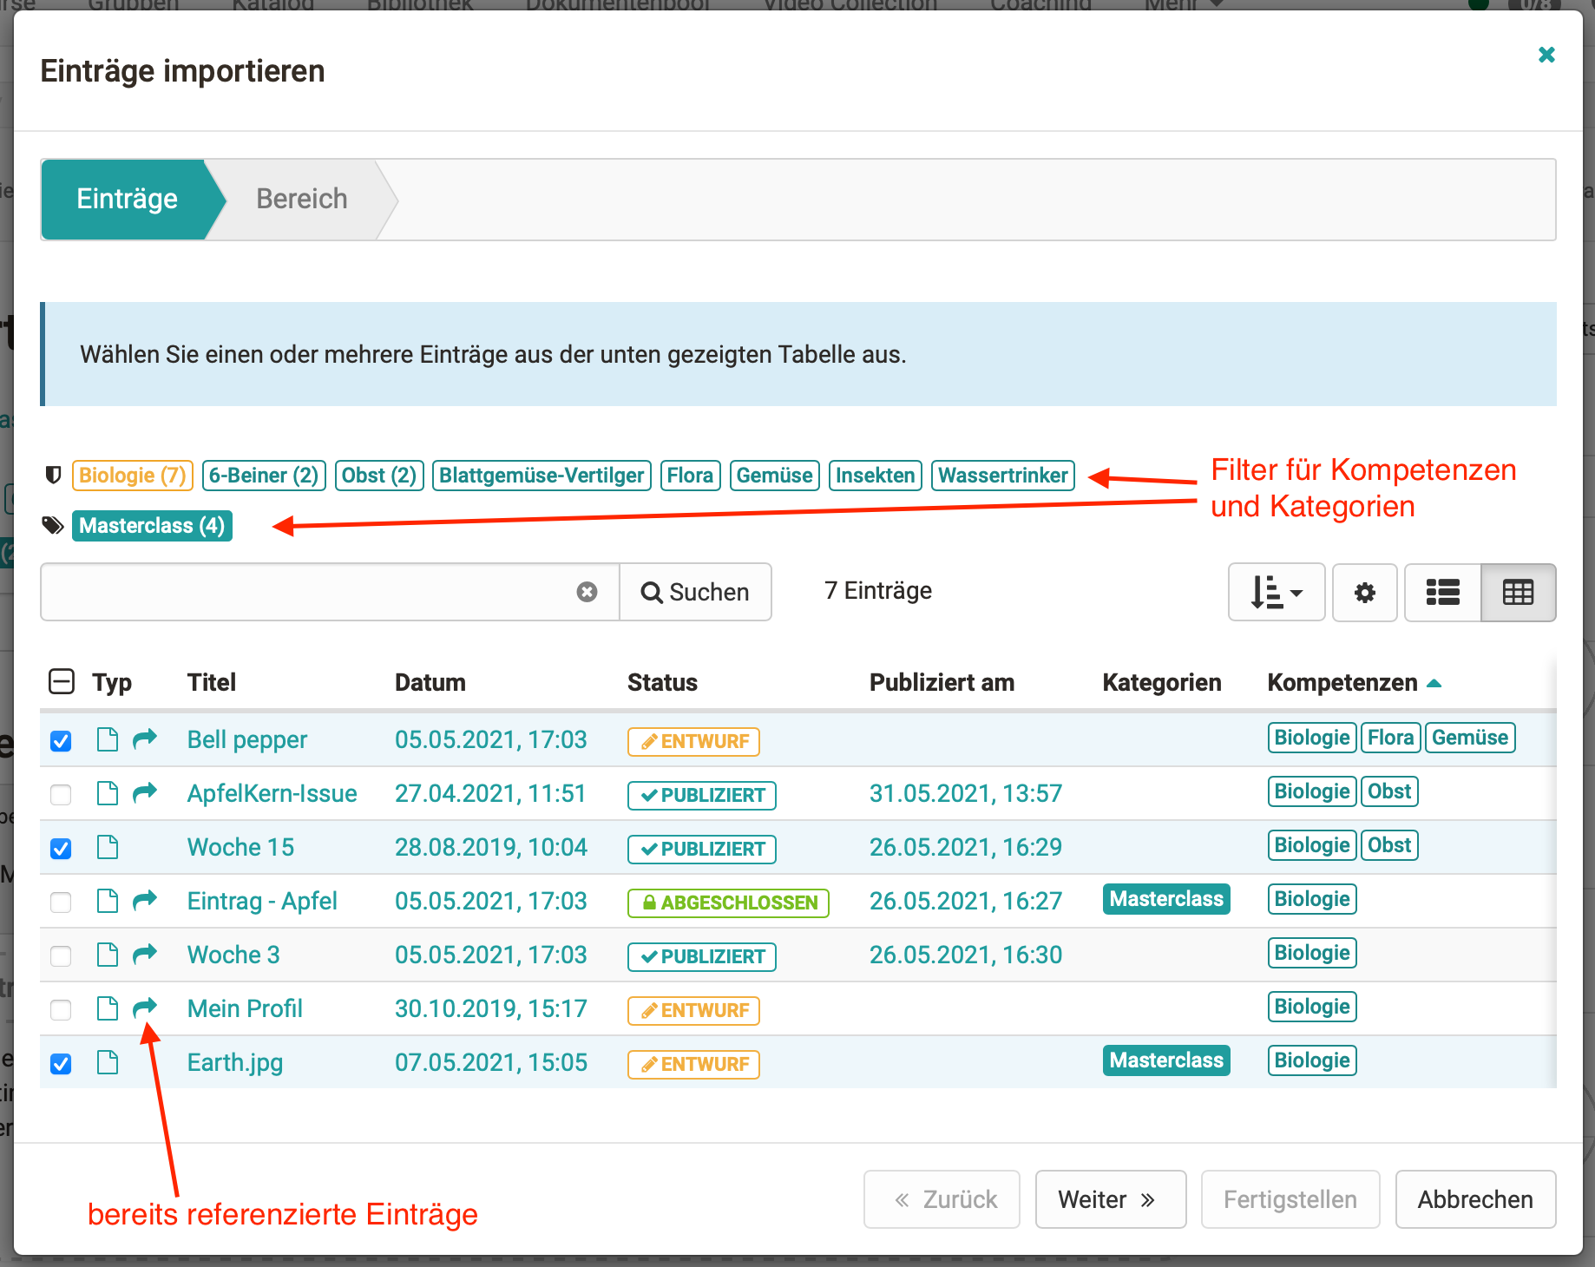Image resolution: width=1595 pixels, height=1267 pixels.
Task: Click the Weiter button
Action: (1111, 1199)
